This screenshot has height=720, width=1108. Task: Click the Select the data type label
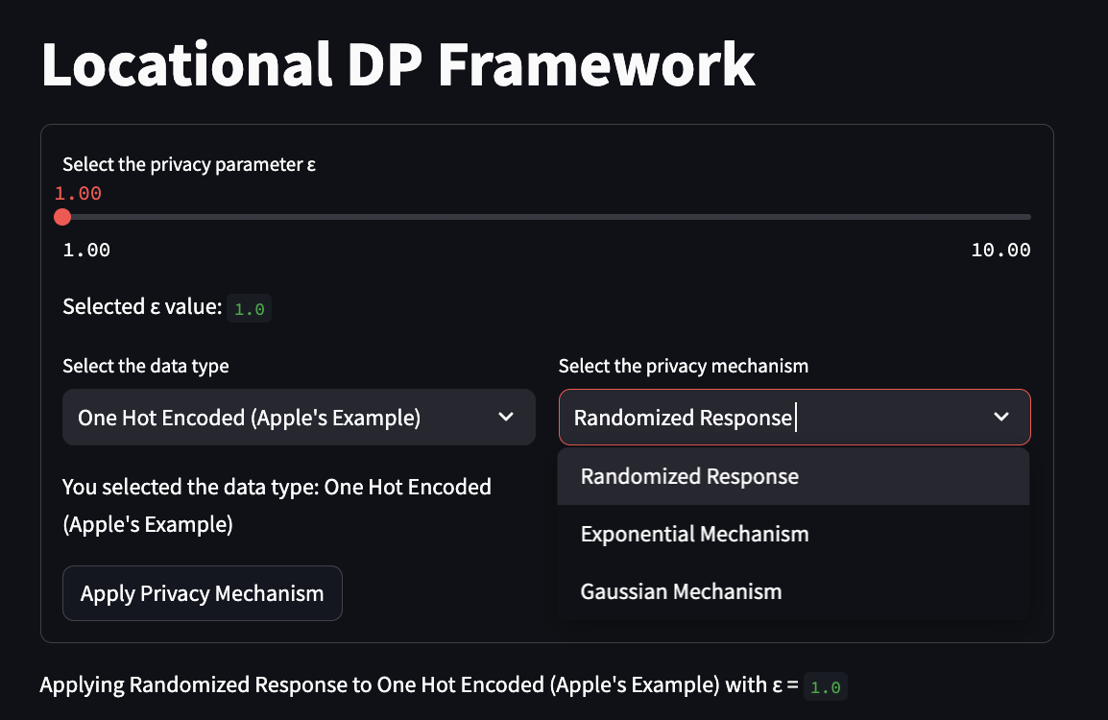point(146,366)
